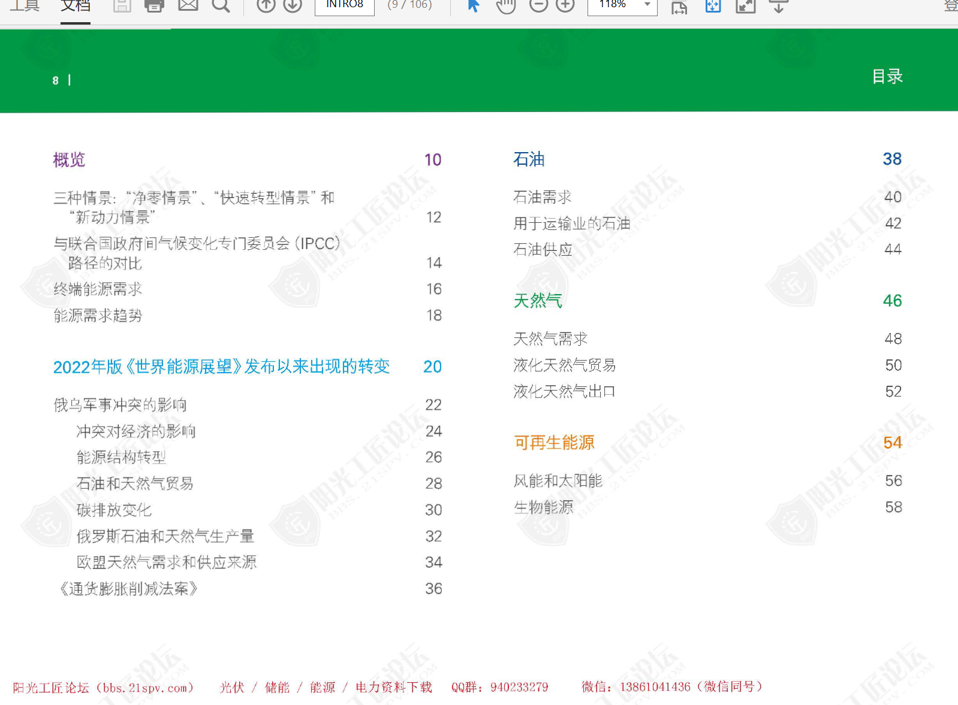Zoom out with minus icon

coord(538,5)
